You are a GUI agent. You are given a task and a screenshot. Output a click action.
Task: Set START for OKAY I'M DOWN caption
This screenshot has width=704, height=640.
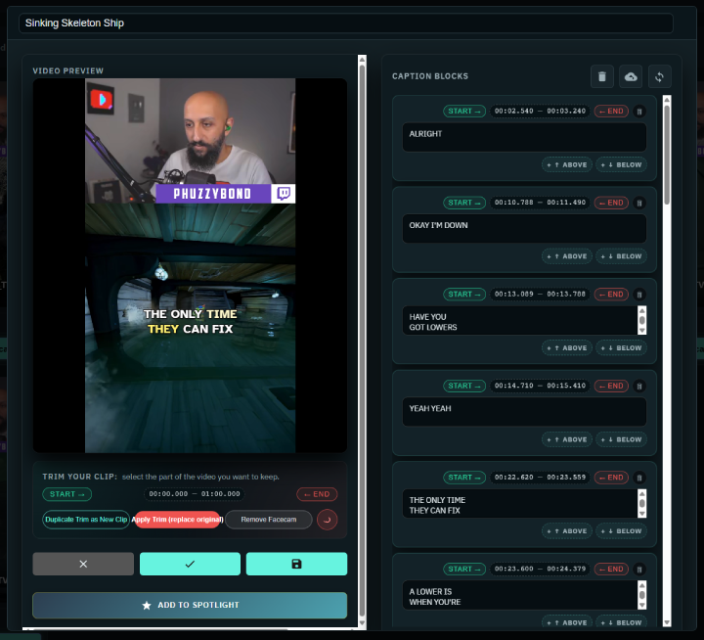(x=464, y=203)
